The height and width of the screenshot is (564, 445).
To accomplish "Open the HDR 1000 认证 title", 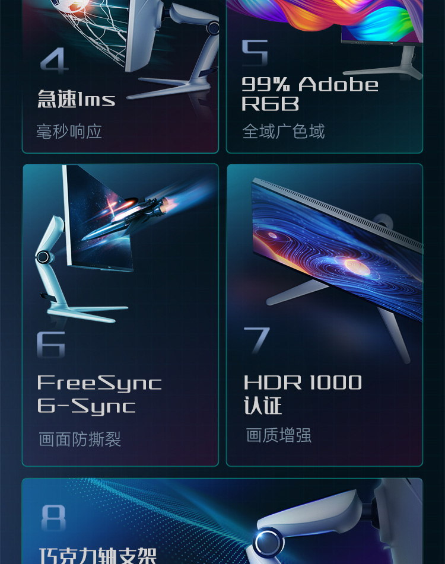I will (x=303, y=394).
